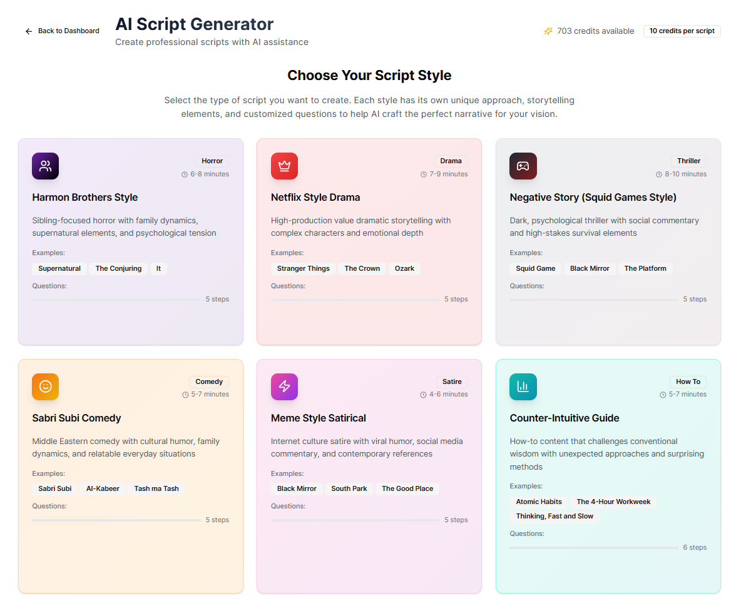Click the 10 credits per script label
The width and height of the screenshot is (746, 601).
[682, 31]
